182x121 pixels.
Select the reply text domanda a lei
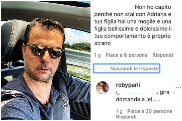(138, 99)
